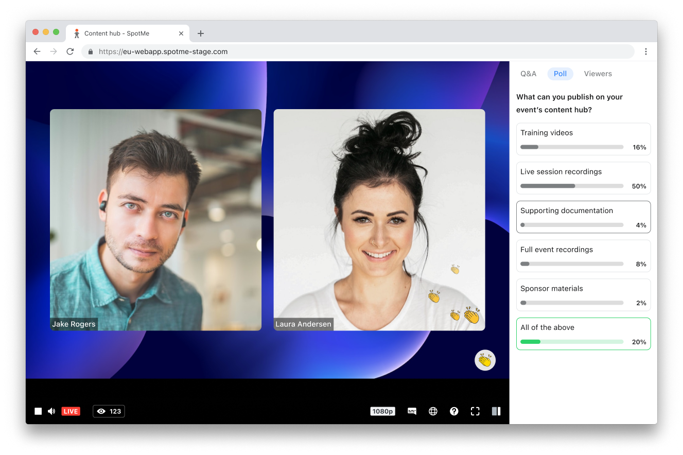
Task: Send a clapping hands reaction
Action: pyautogui.click(x=485, y=360)
